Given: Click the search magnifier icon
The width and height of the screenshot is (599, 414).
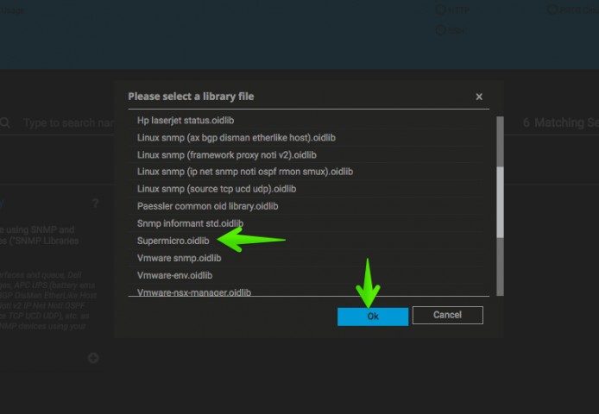Looking at the screenshot, I should pos(4,122).
